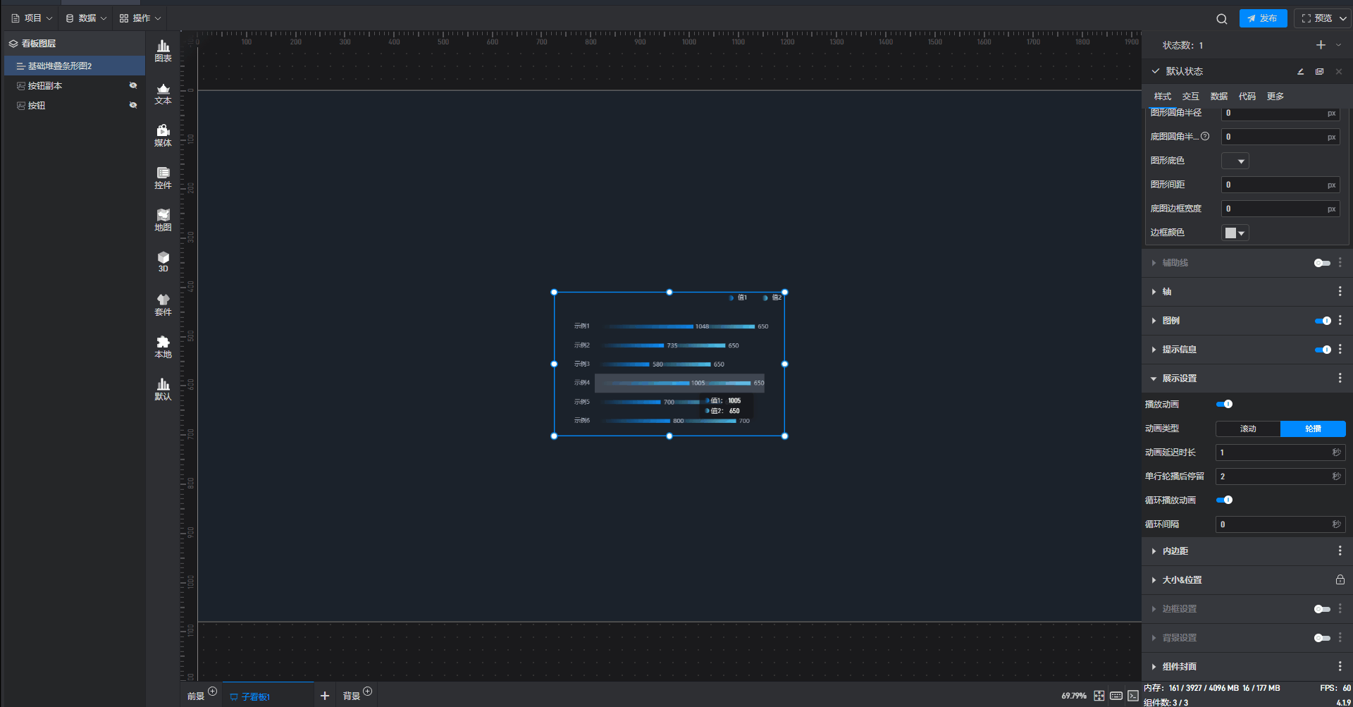Open the 操作 menu
Viewport: 1353px width, 707px height.
coord(140,18)
